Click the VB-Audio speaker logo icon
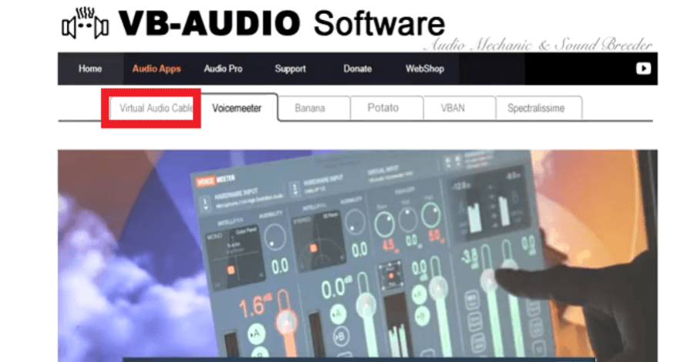This screenshot has width=687, height=362. 85,23
